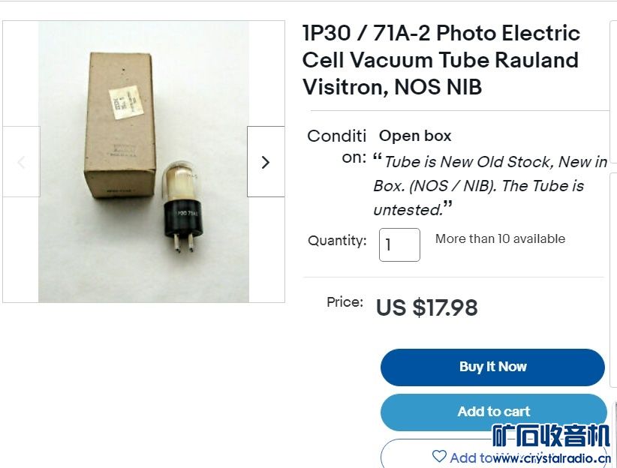Click the US $17.98 price
This screenshot has height=468, width=617.
pyautogui.click(x=426, y=307)
